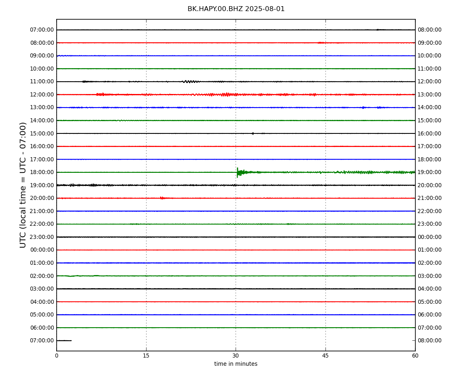Click left-axis label 14:00:00
Image resolution: width=472 pixels, height=390 pixels.
click(x=42, y=120)
